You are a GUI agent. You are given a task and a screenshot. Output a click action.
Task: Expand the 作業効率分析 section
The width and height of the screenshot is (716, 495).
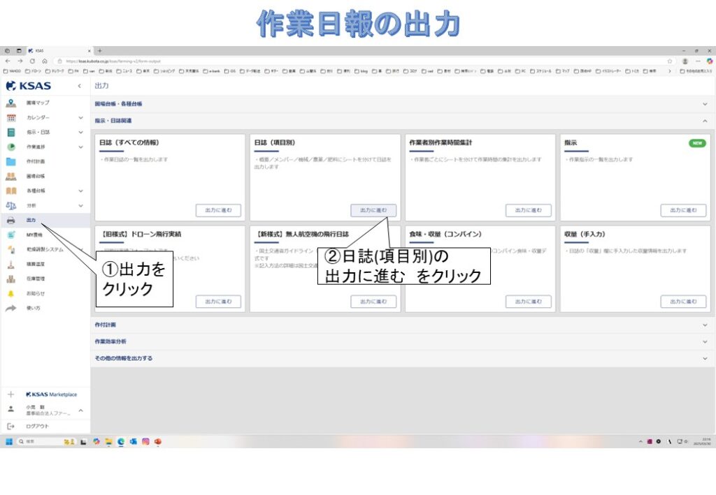click(704, 341)
